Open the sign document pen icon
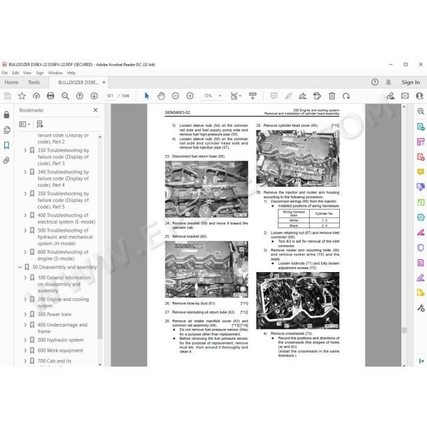This screenshot has height=427, width=427. 303,96
